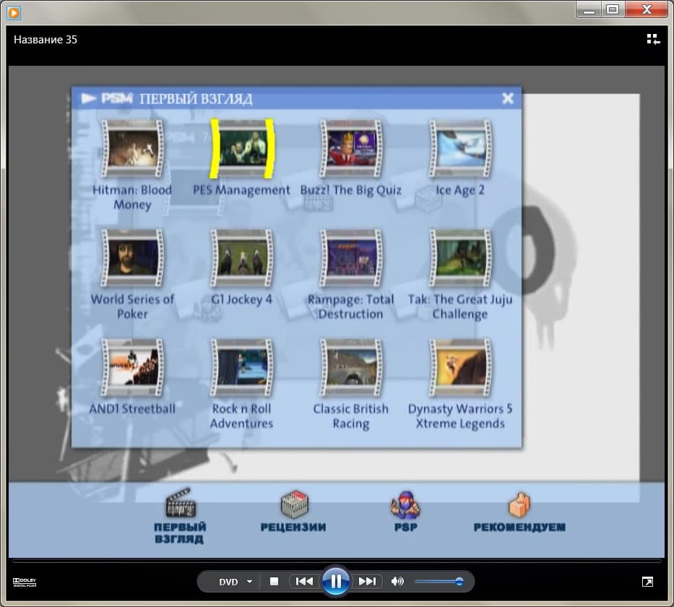Click the Hitman: Blood Money title text
The width and height of the screenshot is (674, 607).
click(132, 197)
